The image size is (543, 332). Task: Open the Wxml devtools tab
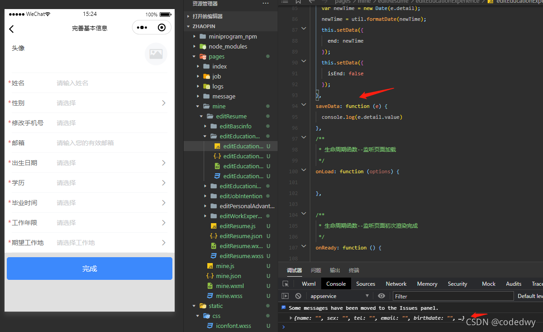[x=308, y=284]
